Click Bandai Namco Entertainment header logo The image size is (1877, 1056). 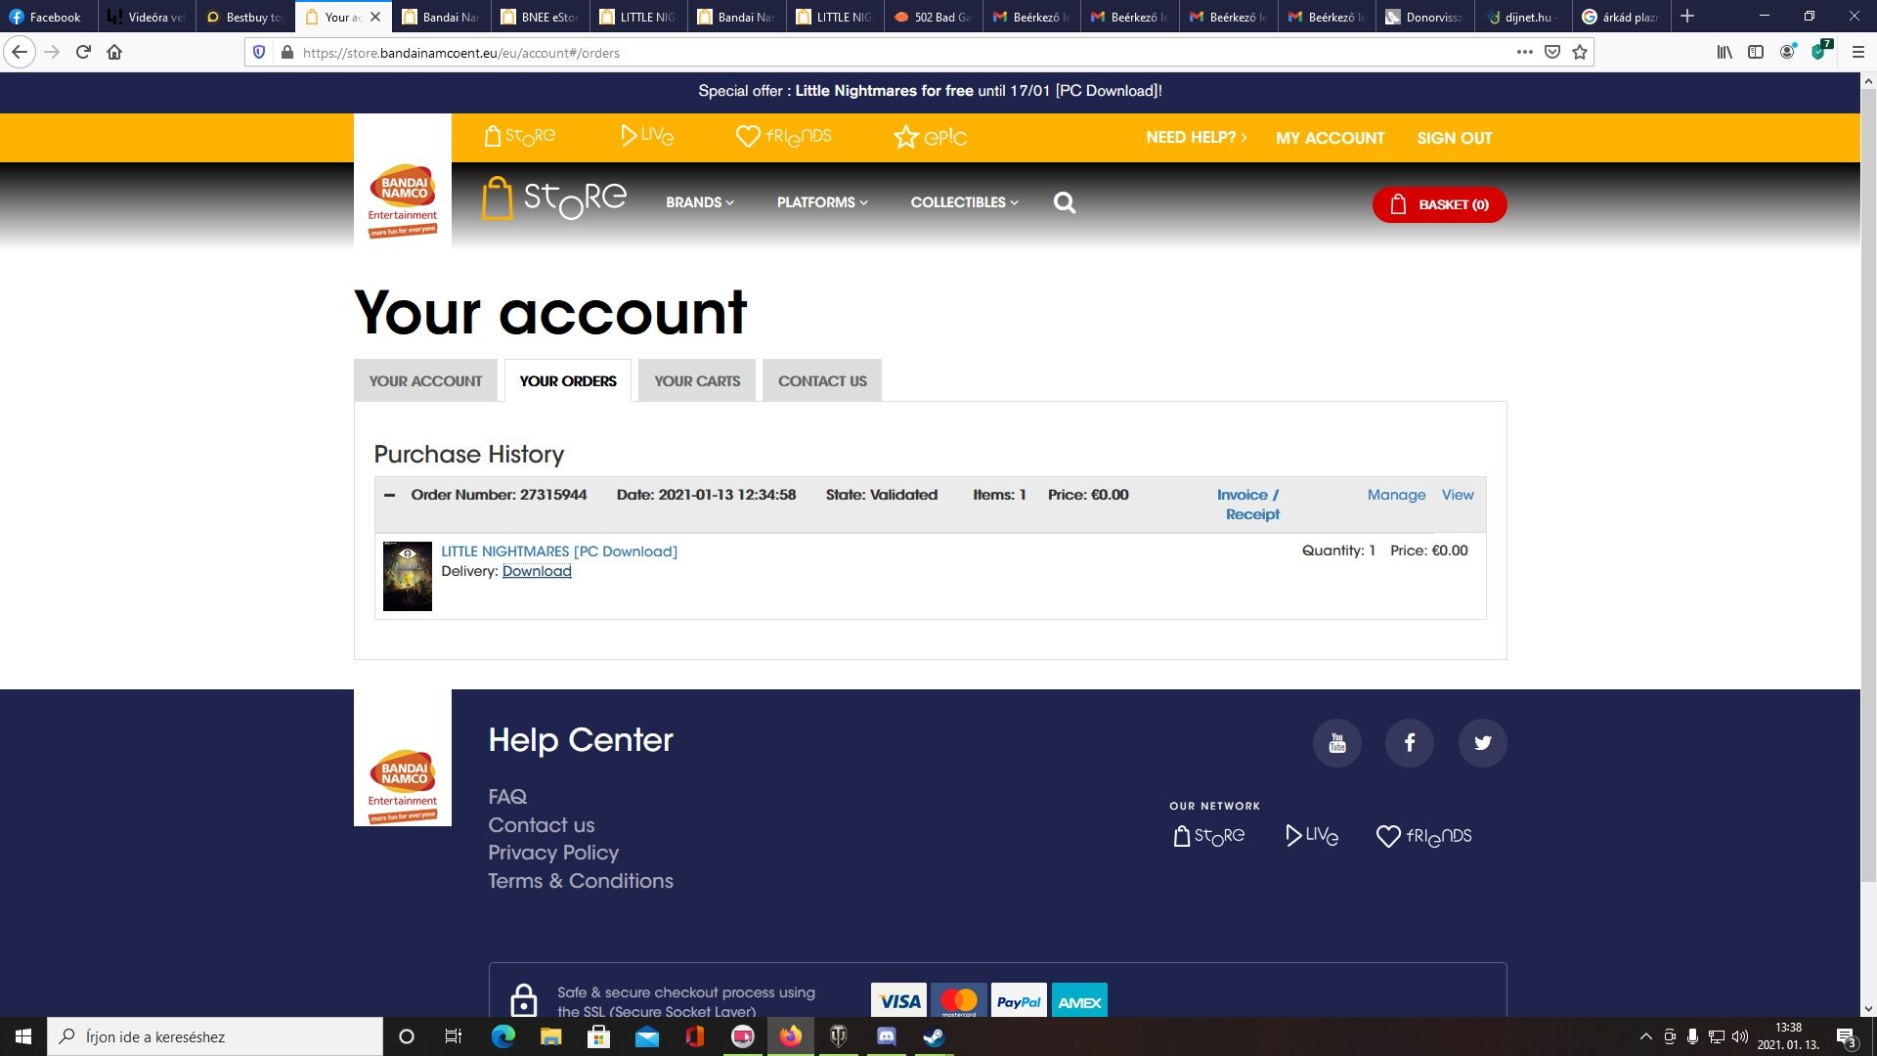pyautogui.click(x=403, y=200)
